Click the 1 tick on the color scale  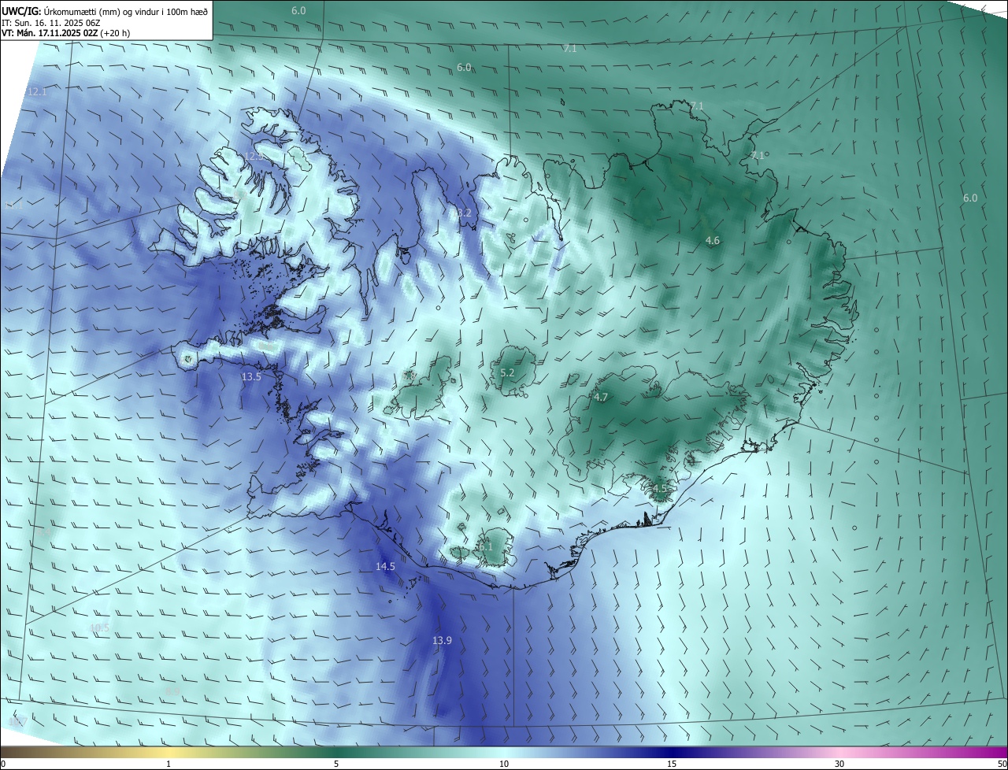pos(169,764)
